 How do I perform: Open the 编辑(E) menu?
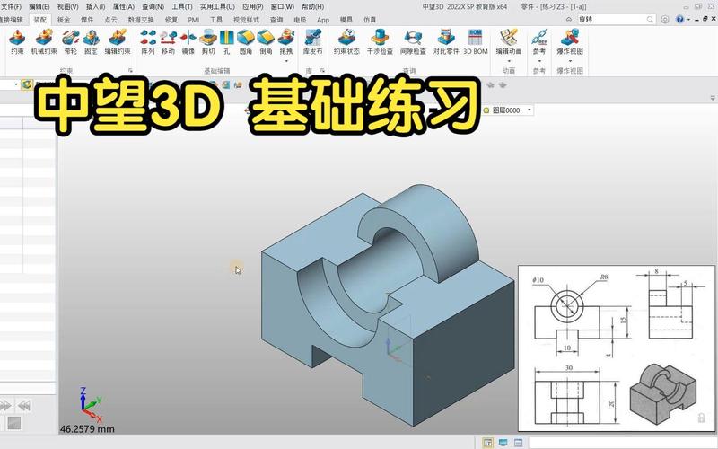coord(39,7)
